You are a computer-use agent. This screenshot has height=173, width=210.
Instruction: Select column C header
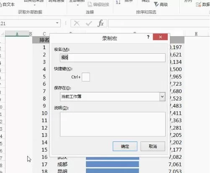tap(44, 34)
